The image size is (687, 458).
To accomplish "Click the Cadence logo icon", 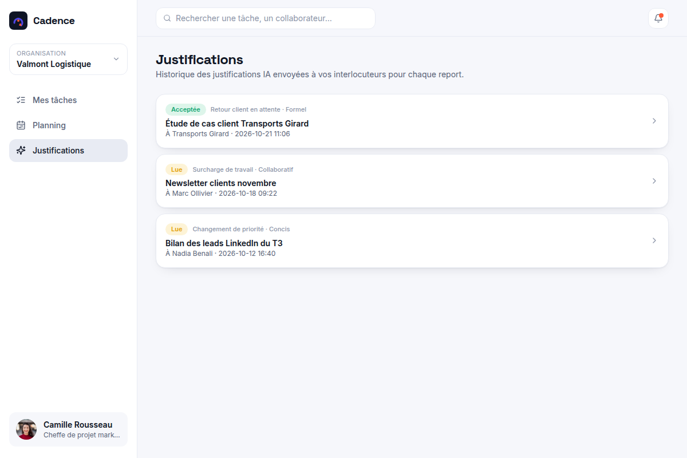I will (x=18, y=21).
